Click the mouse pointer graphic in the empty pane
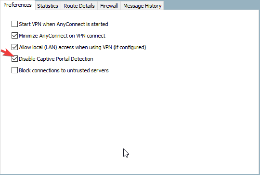Viewport: 260px width, 175px height. (x=126, y=153)
